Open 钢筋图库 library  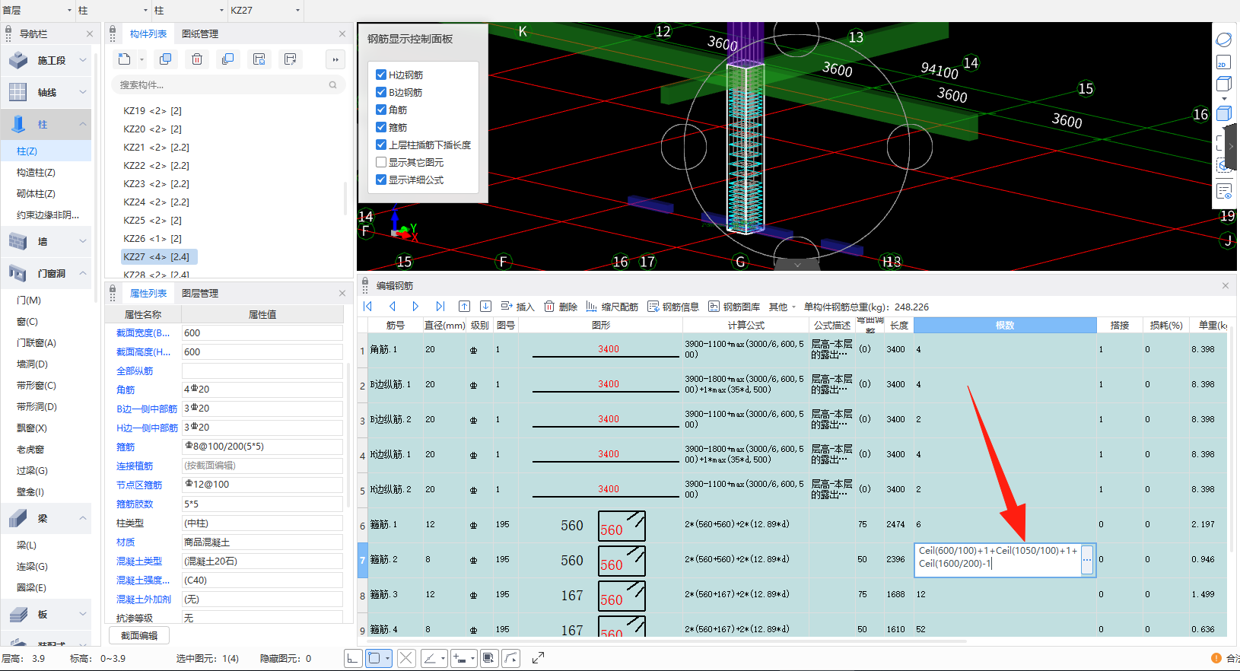click(734, 307)
